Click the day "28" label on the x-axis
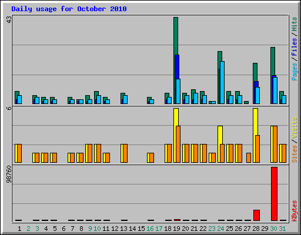 256,229
